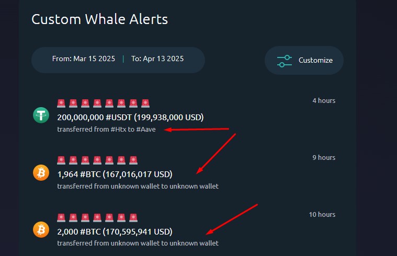Click the Customize sliders icon
The image size is (397, 256).
tap(285, 61)
